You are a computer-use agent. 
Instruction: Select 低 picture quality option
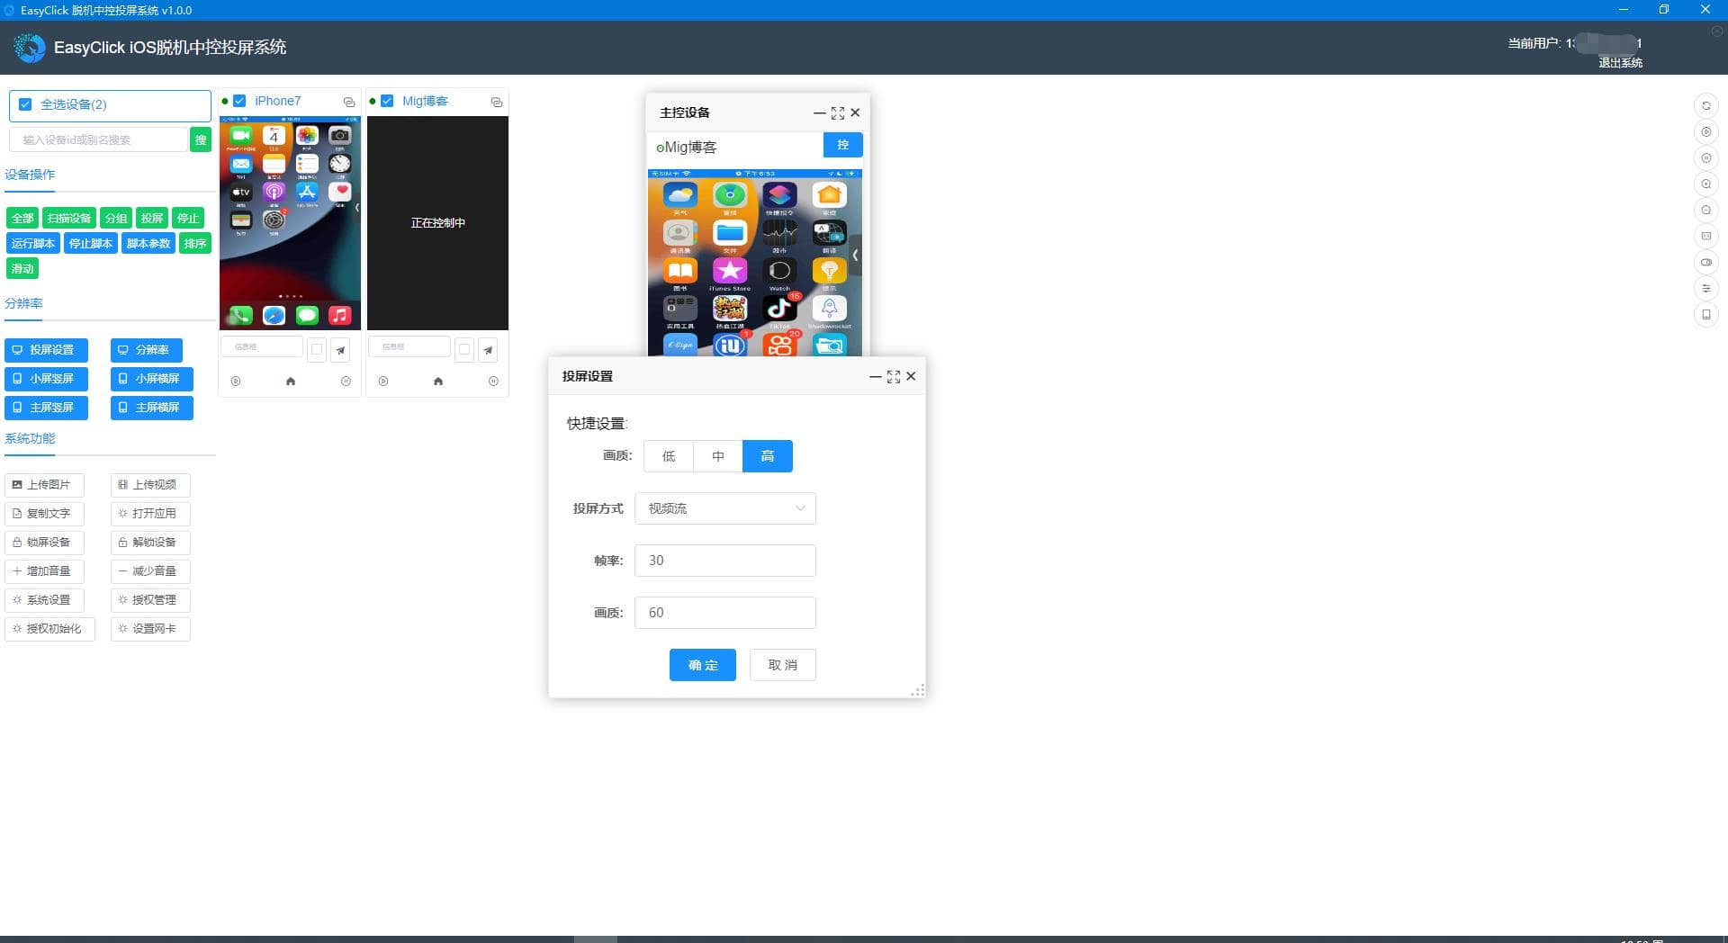669,456
